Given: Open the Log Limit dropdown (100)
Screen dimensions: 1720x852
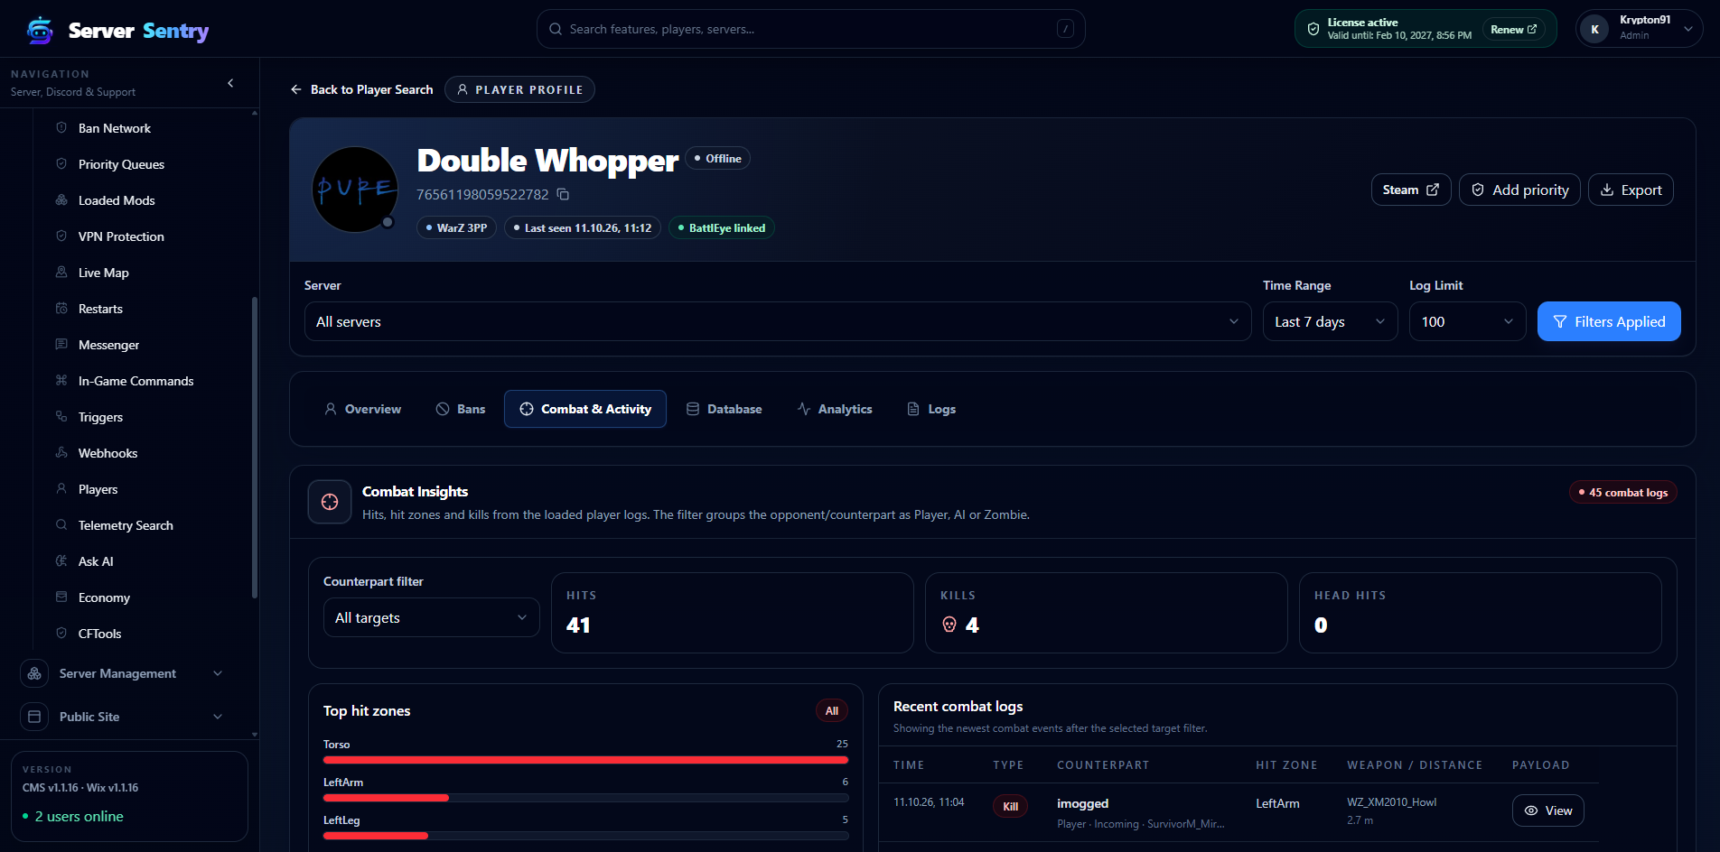Looking at the screenshot, I should pyautogui.click(x=1467, y=321).
